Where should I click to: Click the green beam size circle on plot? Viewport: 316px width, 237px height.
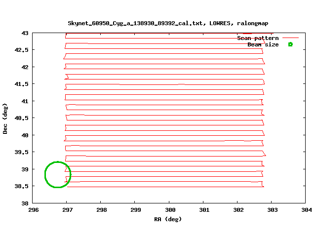tap(58, 175)
